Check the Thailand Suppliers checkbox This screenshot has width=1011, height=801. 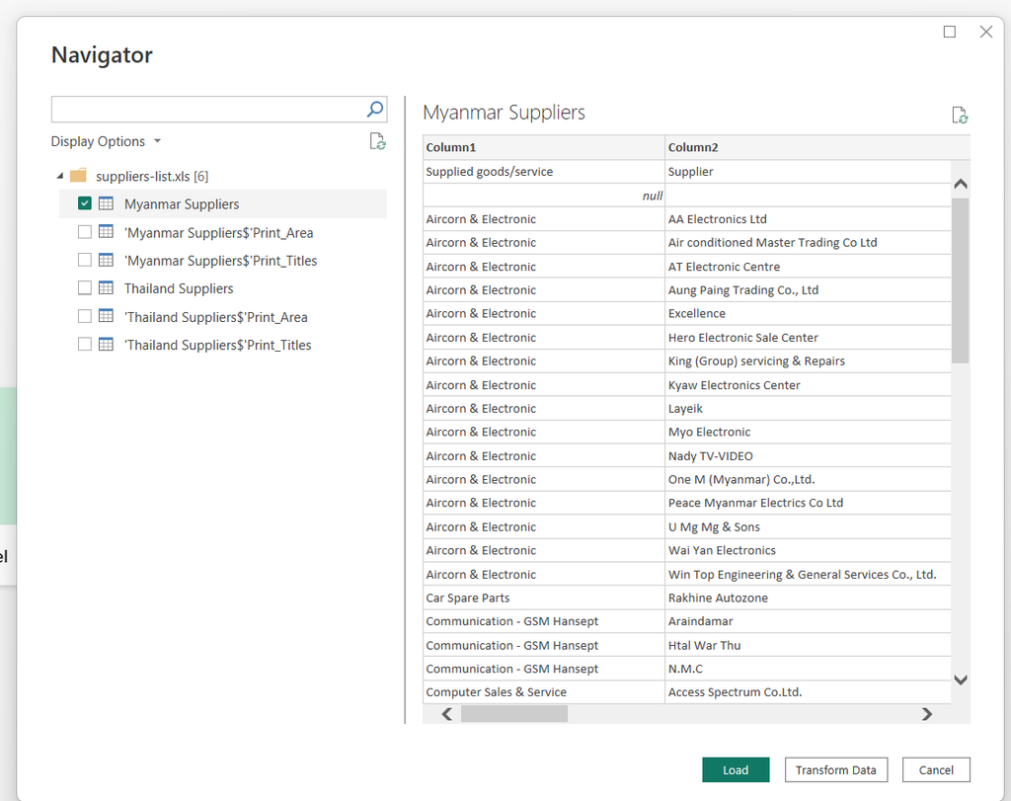(85, 288)
